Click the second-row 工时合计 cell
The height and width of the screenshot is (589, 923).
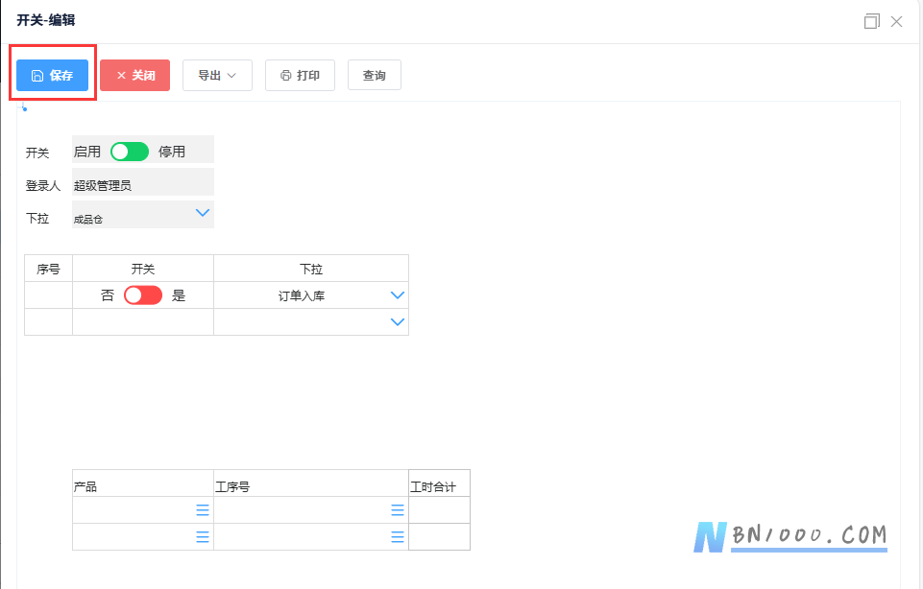(439, 537)
